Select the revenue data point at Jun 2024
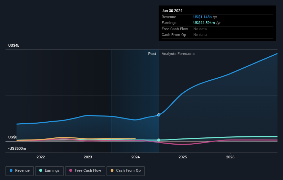Screen dimensions: 283x180 (159, 115)
